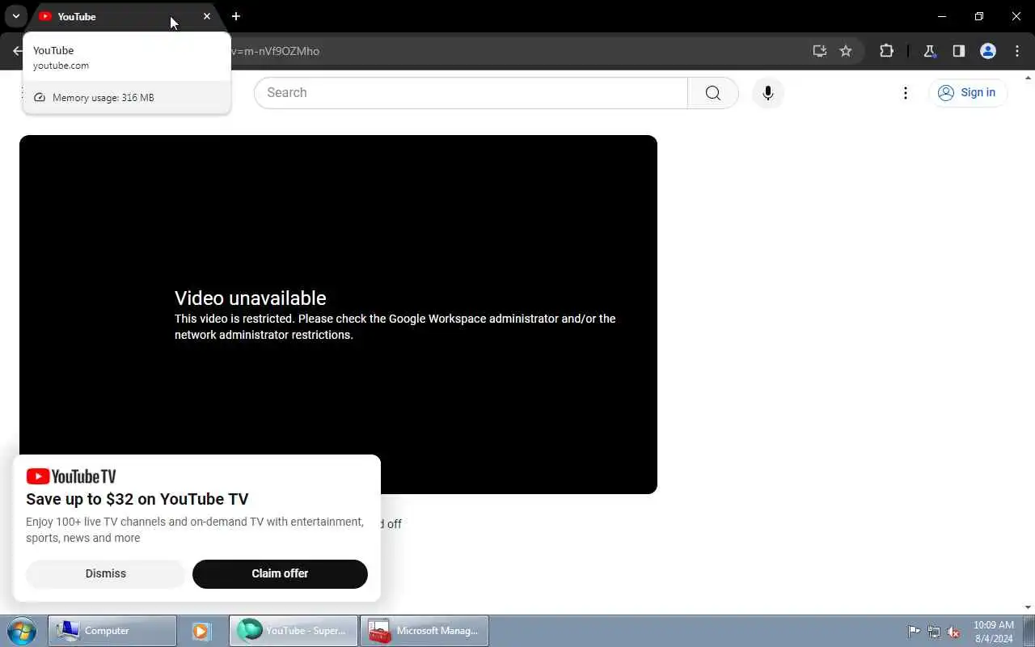Open YouTube settings three-dot menu
Viewport: 1035px width, 647px height.
click(906, 93)
